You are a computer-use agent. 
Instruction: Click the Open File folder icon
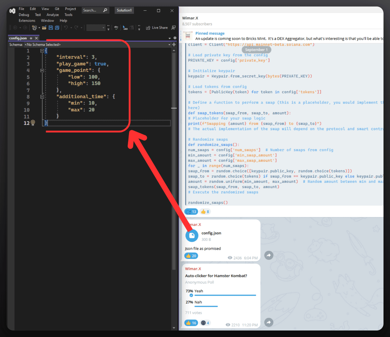click(x=44, y=28)
